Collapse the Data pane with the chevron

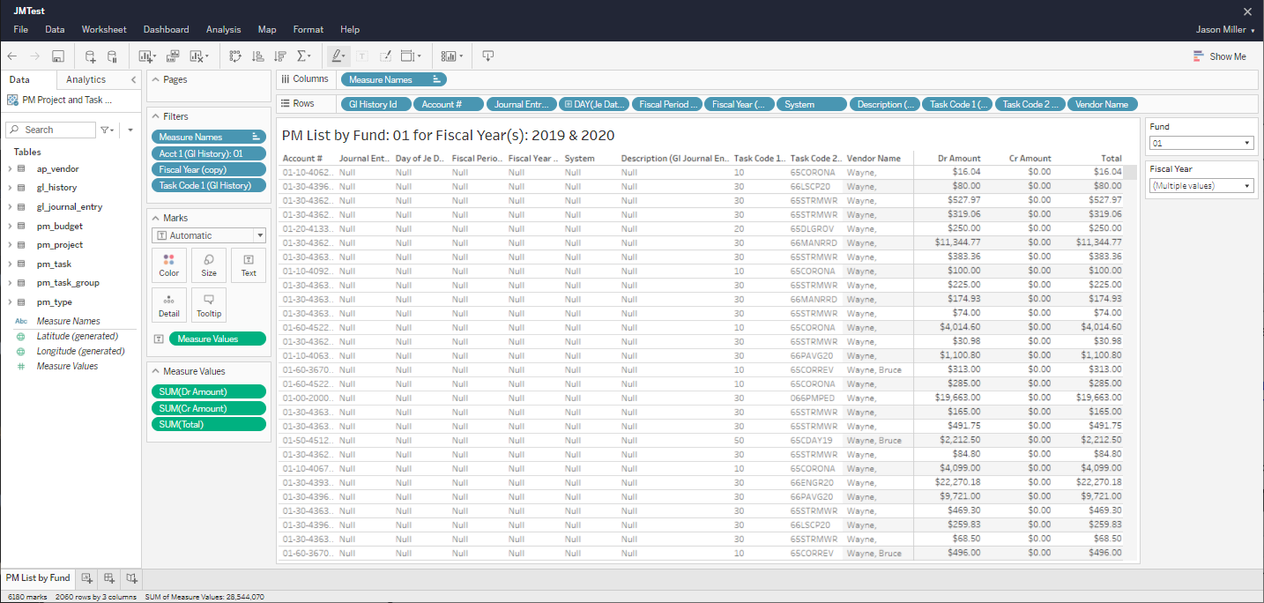[134, 79]
